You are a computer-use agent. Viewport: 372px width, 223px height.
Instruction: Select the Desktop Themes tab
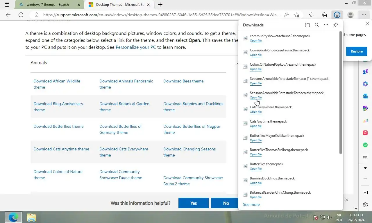point(120,5)
